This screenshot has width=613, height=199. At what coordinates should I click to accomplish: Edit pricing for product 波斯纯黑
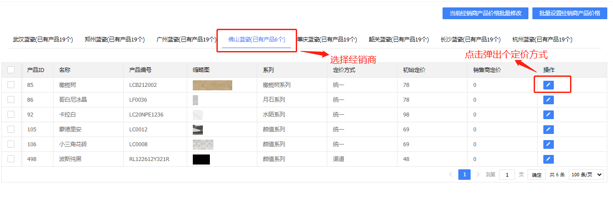548,159
